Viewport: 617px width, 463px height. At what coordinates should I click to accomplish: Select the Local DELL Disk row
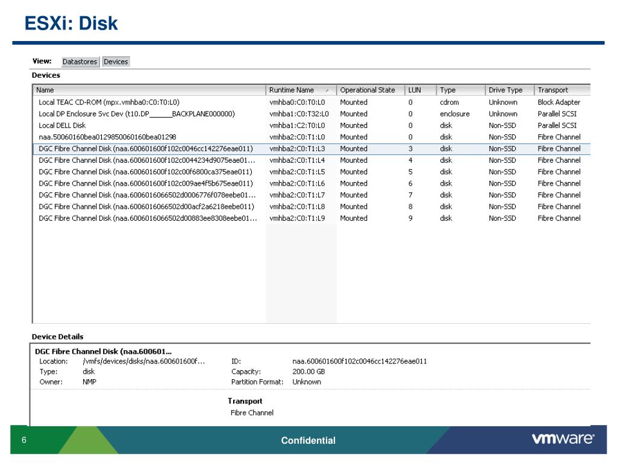tap(312, 125)
